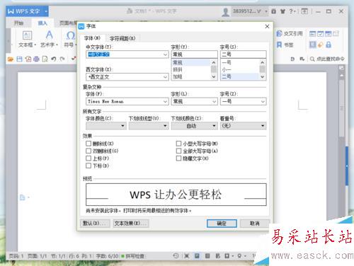This screenshot has width=354, height=266.
Task: Open the 下划线颜色 underline color picker
Action: point(194,126)
